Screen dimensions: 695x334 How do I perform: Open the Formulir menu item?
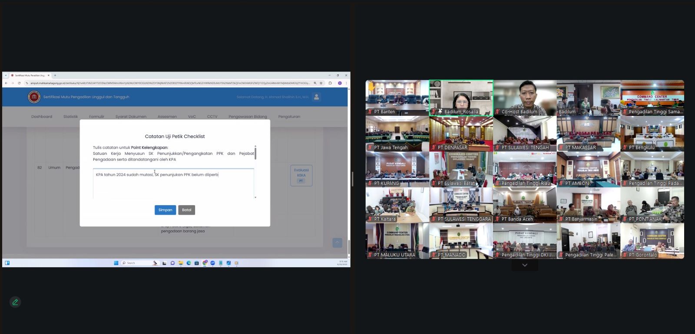(97, 117)
